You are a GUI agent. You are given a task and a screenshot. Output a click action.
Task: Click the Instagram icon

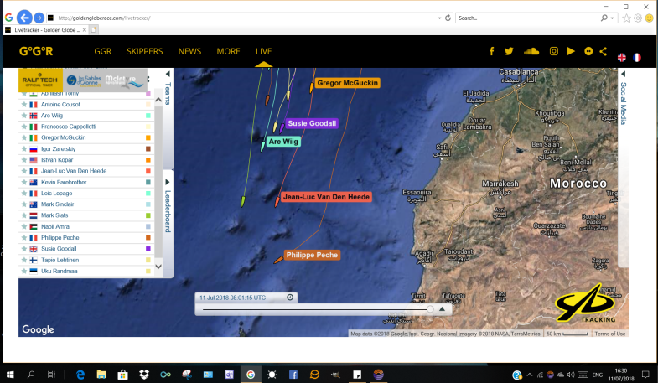[x=554, y=52]
